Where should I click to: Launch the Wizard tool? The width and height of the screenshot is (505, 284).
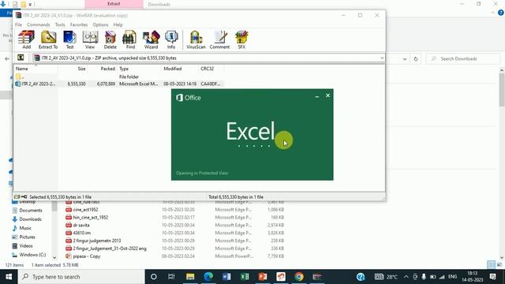151,39
